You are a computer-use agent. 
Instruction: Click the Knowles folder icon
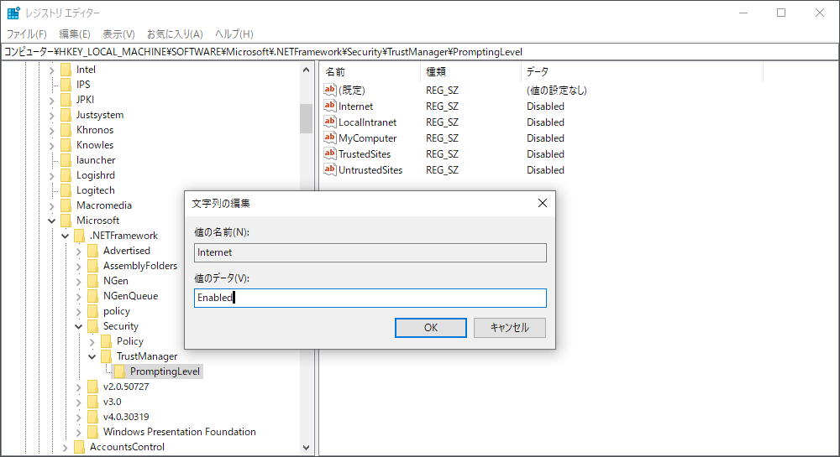pyautogui.click(x=66, y=145)
